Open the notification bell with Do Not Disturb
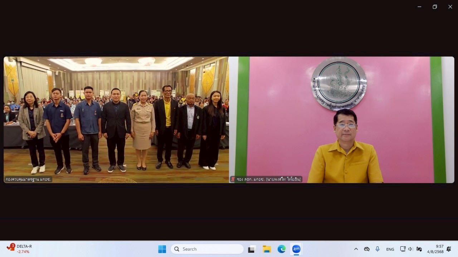Viewport: 458px width, 257px height. pos(449,249)
